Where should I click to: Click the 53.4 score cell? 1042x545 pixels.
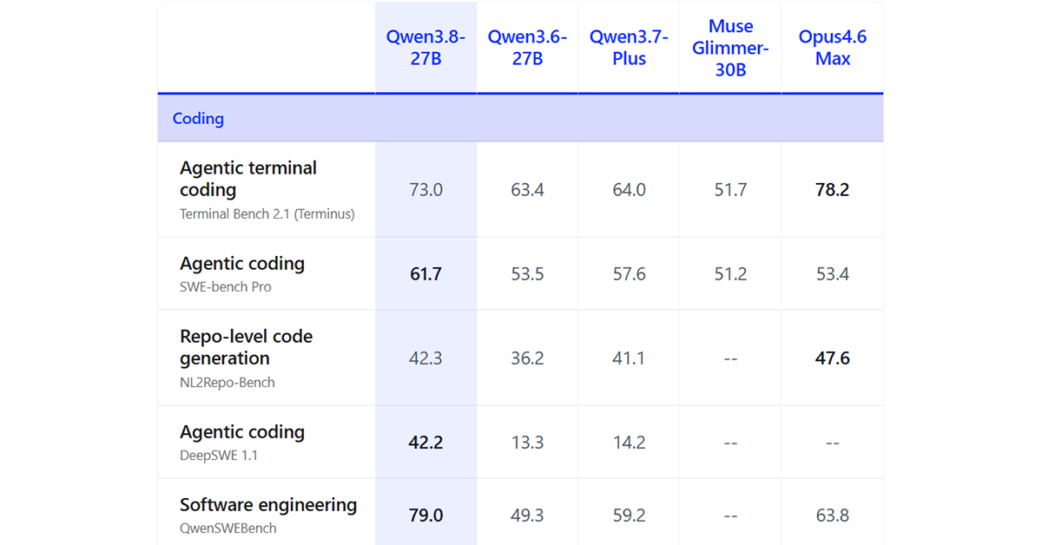(x=833, y=274)
